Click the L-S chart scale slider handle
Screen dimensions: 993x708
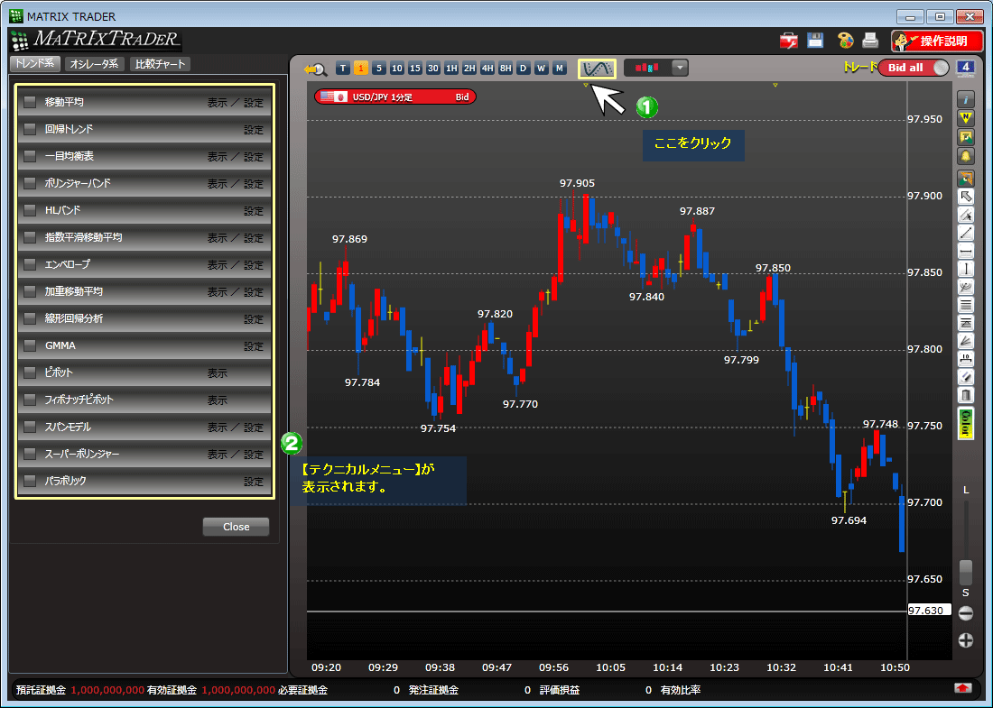click(965, 572)
